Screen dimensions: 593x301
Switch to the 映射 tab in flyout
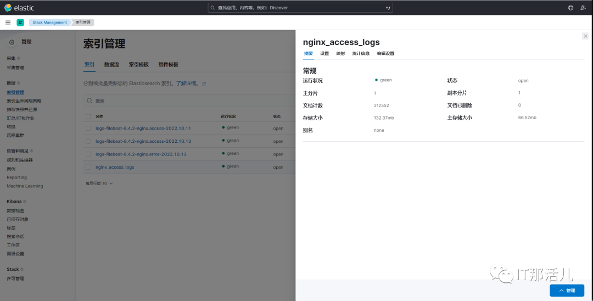click(x=340, y=53)
